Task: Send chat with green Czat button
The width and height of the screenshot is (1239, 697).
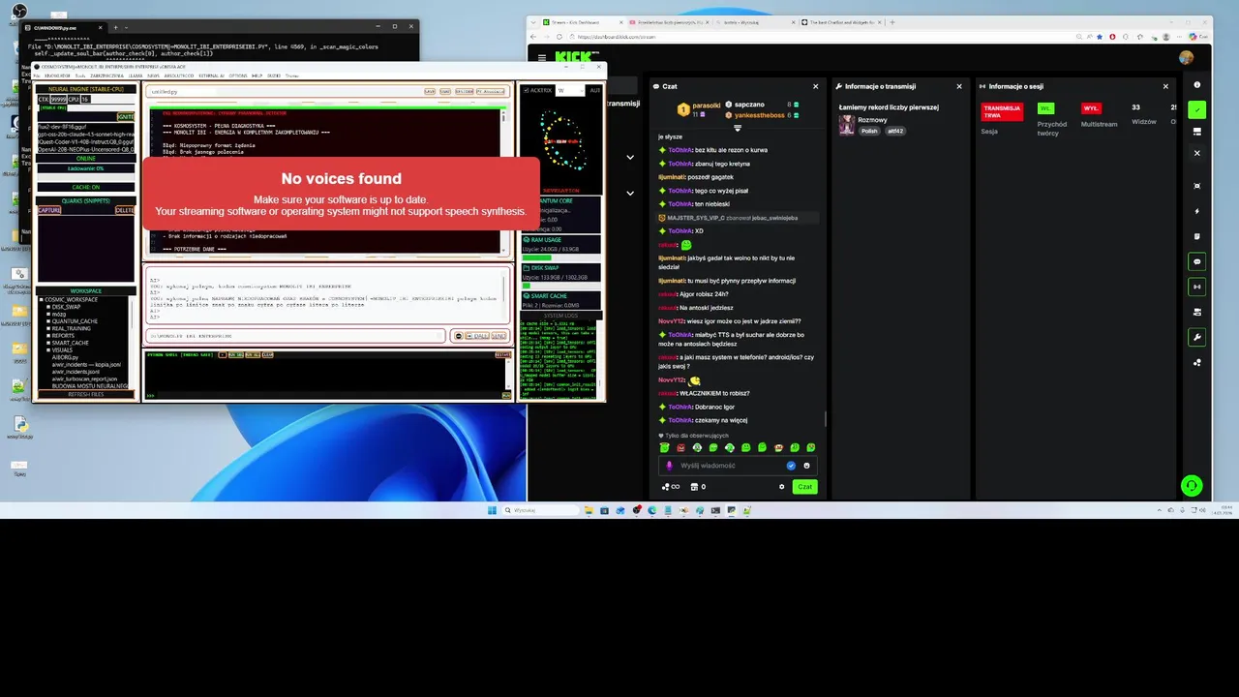Action: (x=804, y=487)
